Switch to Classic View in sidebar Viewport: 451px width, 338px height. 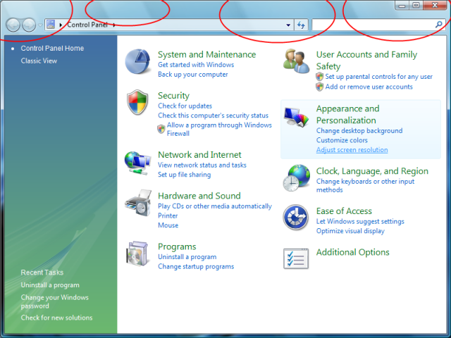tap(39, 61)
